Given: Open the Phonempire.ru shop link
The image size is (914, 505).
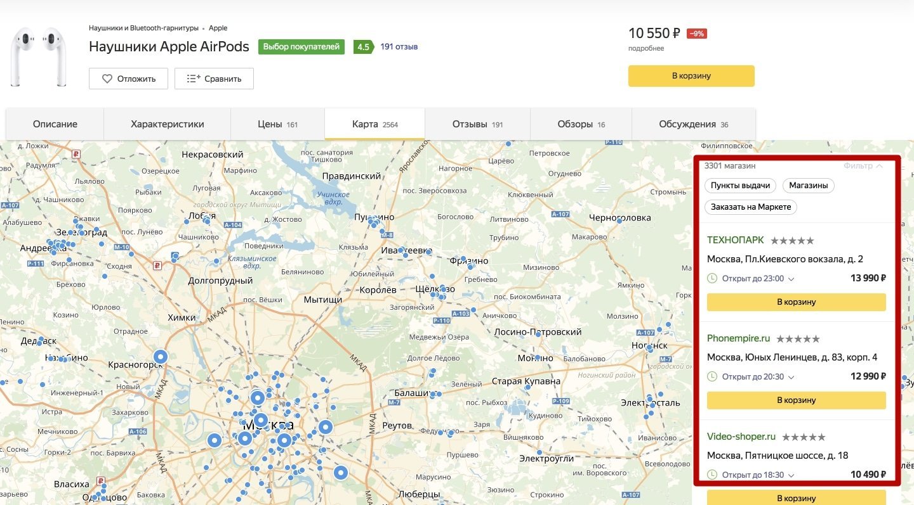Looking at the screenshot, I should click(738, 338).
